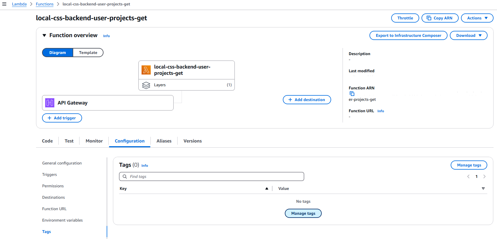The image size is (497, 239).
Task: Click the Throttle button
Action: click(405, 18)
